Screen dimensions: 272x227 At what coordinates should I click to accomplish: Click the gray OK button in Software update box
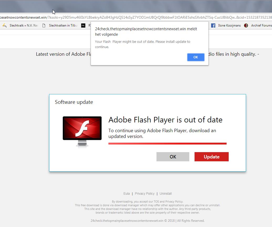coord(173,157)
